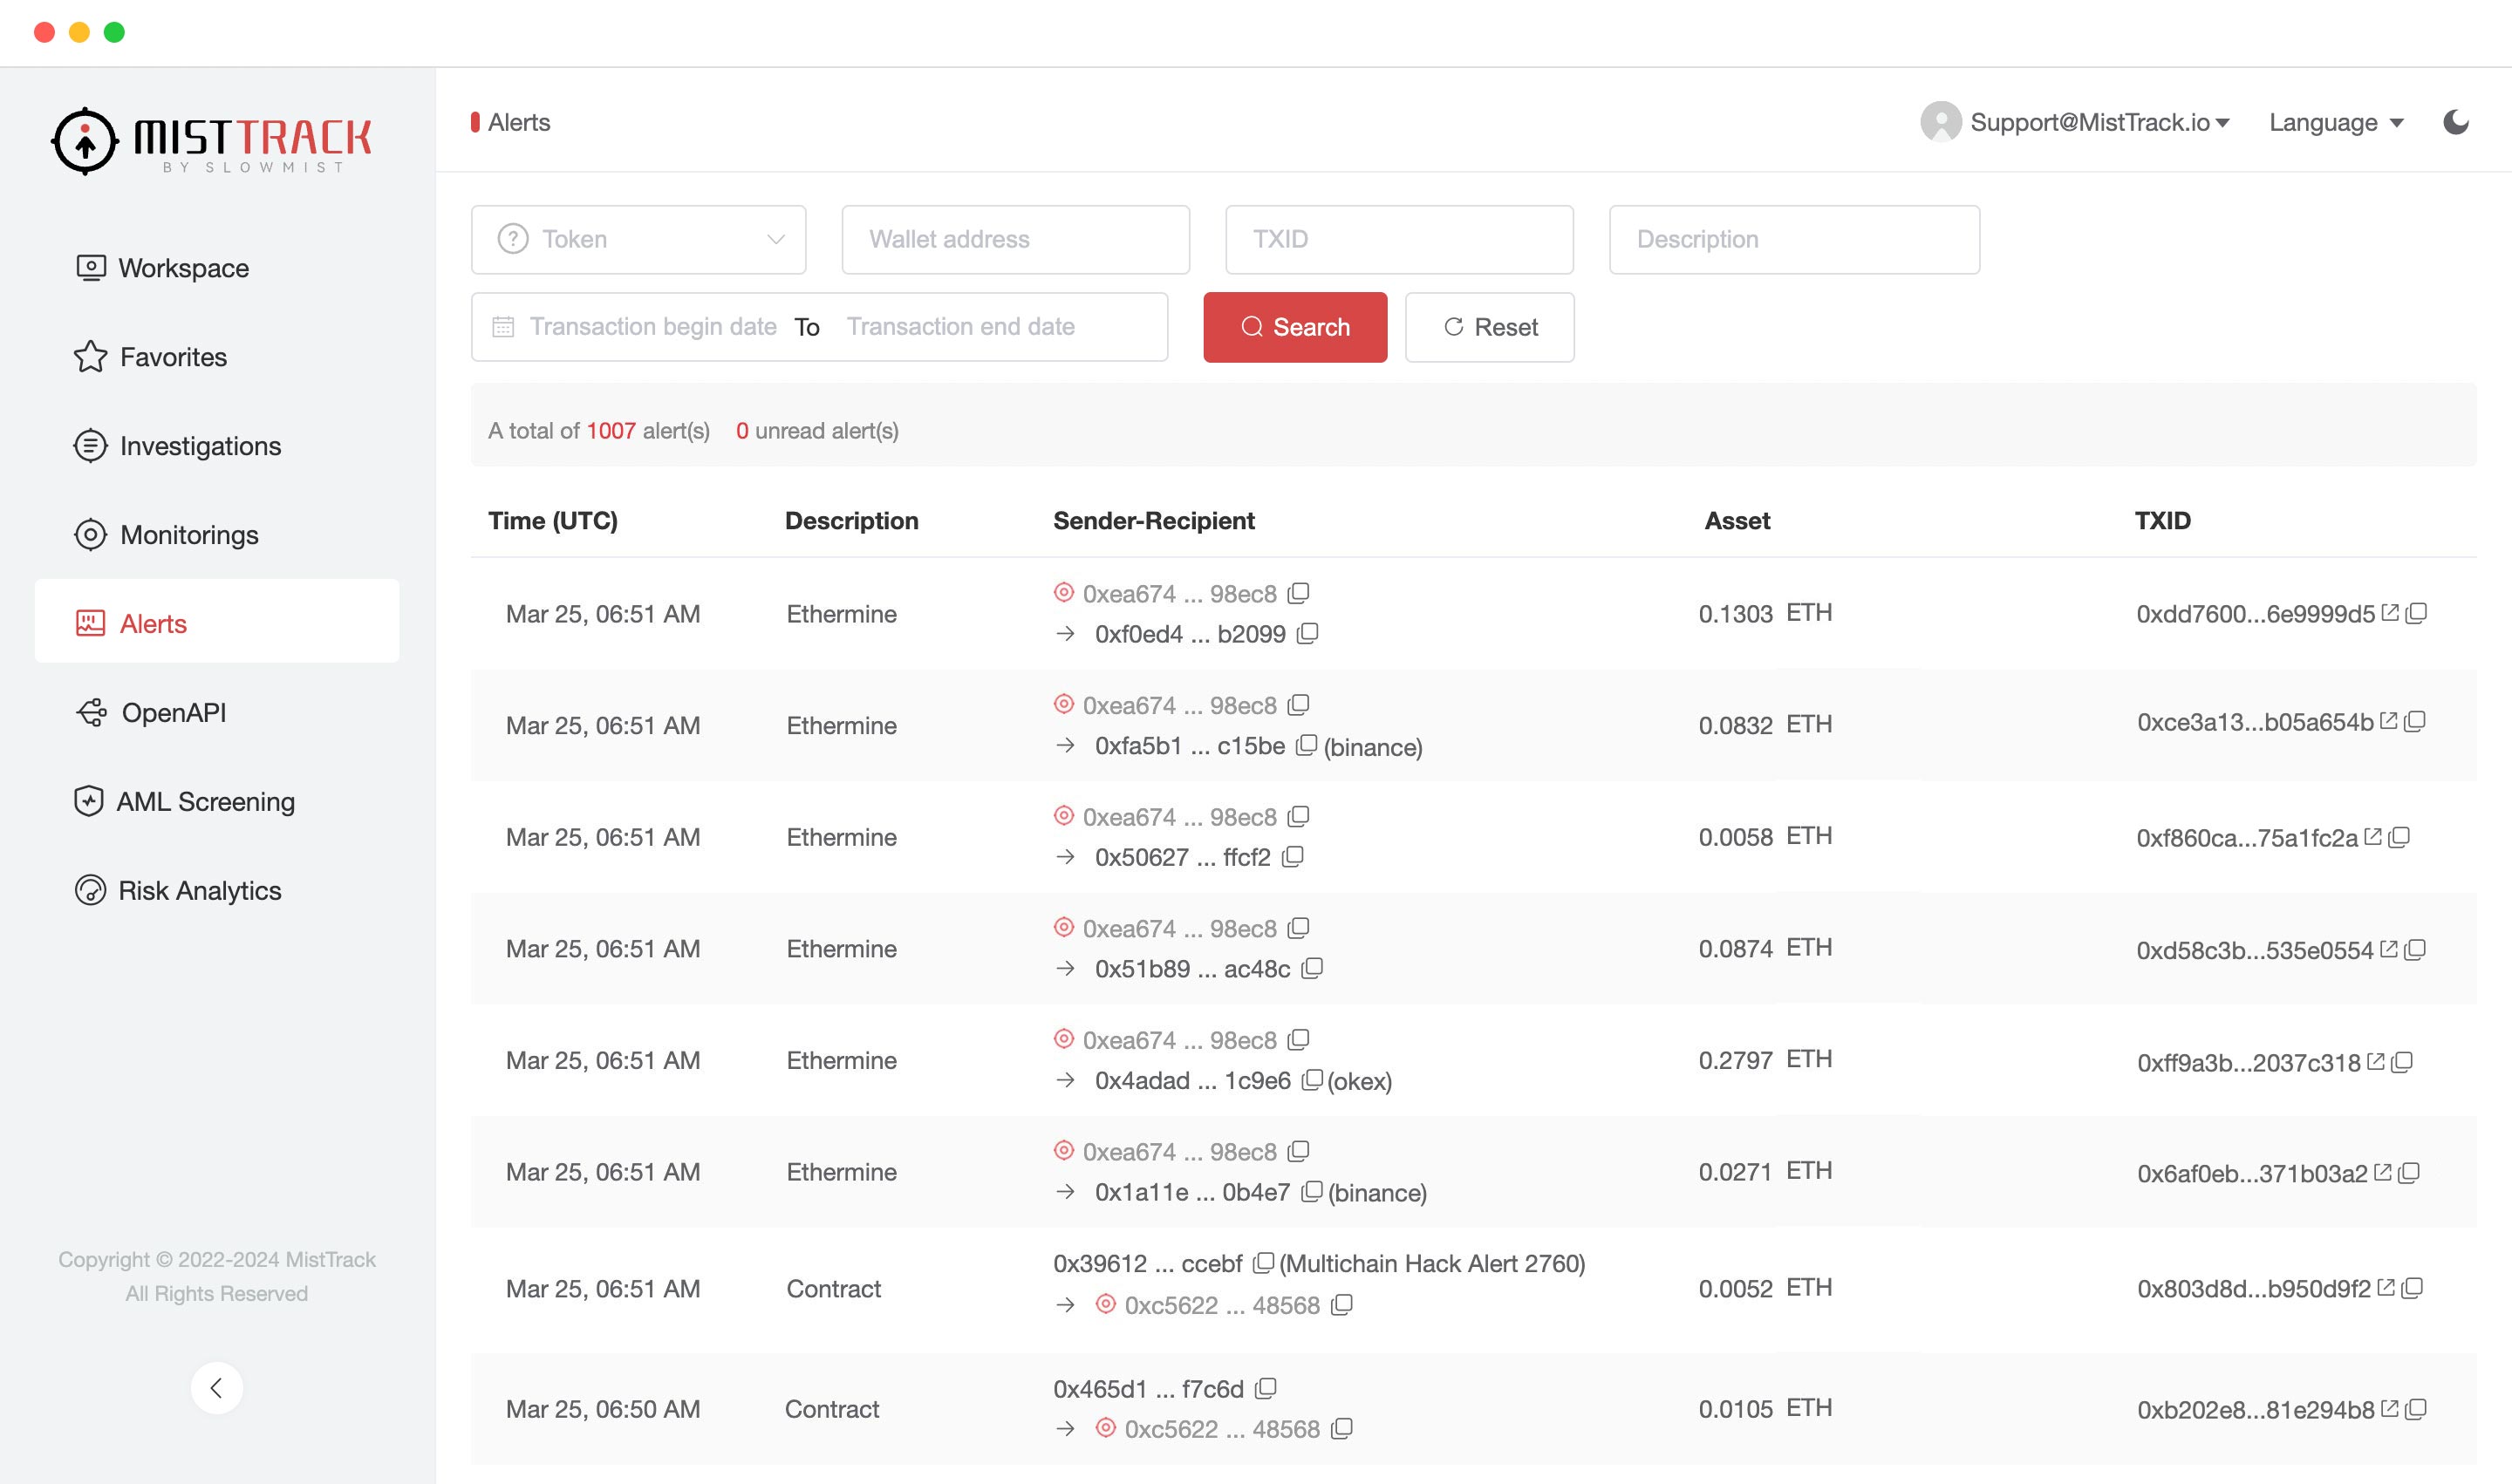
Task: Collapse the sidebar with arrow button
Action: 216,1388
